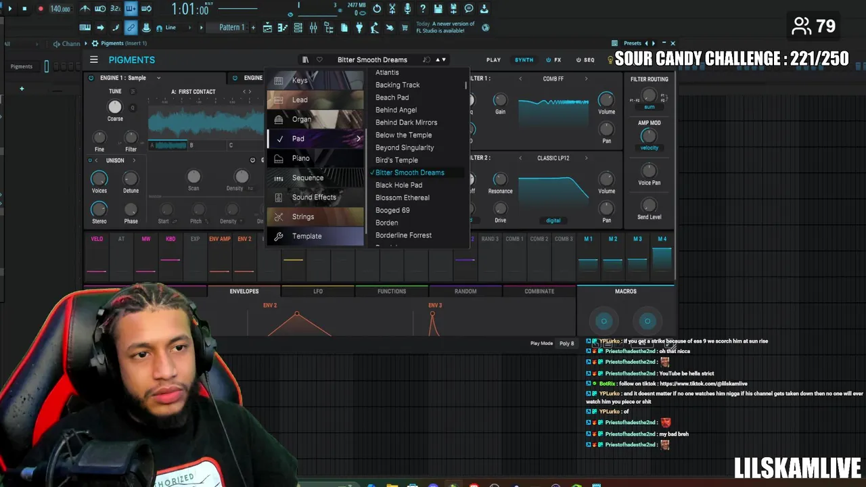Expand the Engine 1 Sample type dropdown
Screen dimensions: 866x487
tap(158, 78)
